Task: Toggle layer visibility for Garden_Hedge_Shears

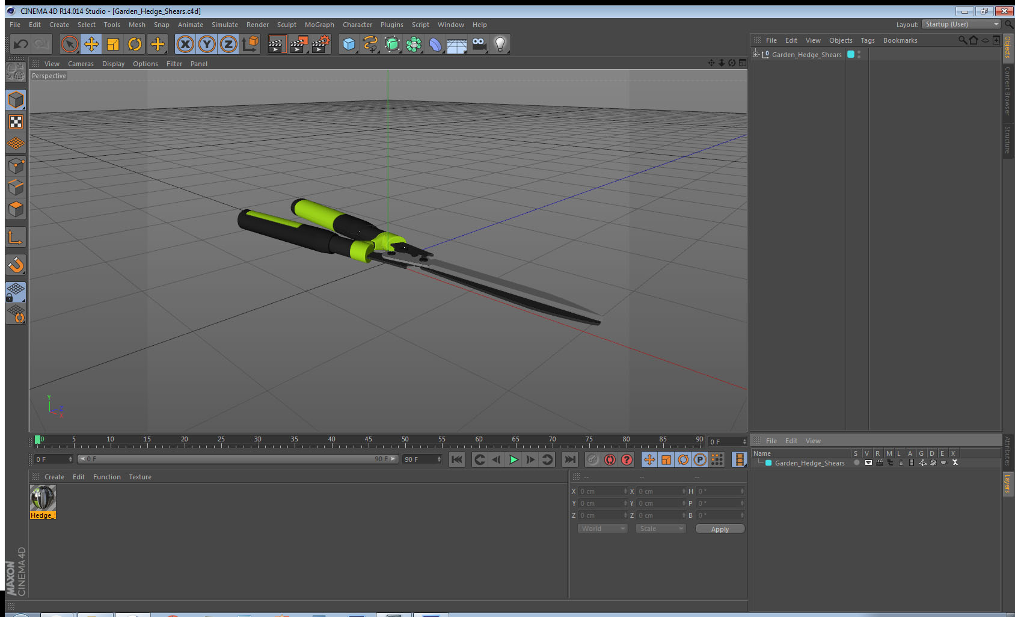Action: pos(868,463)
